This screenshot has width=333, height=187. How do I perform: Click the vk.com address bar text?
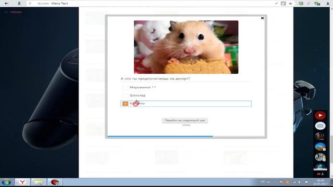point(43,4)
